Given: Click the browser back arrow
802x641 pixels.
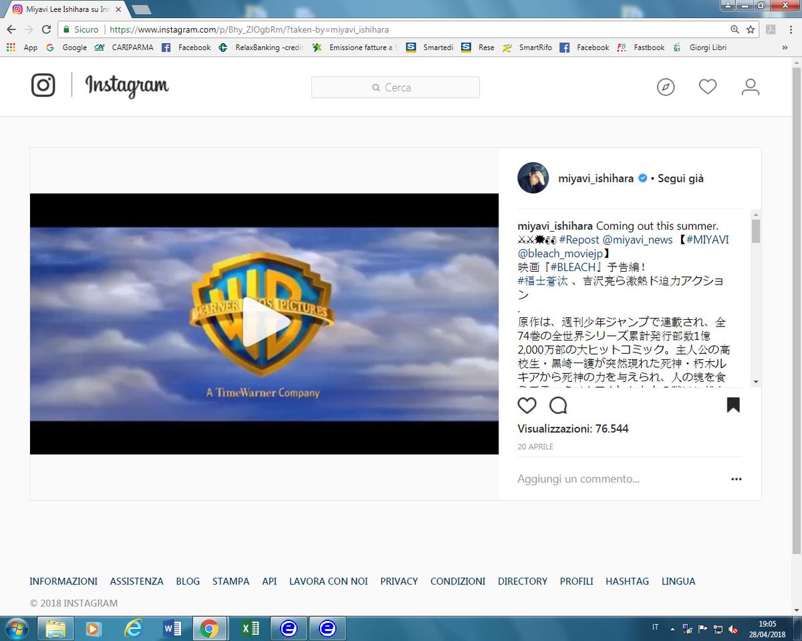Looking at the screenshot, I should tap(11, 29).
